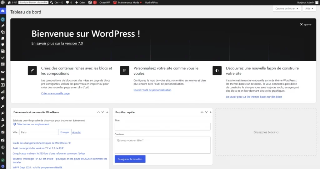Collapse the Brouillon rapide panel

(211, 112)
